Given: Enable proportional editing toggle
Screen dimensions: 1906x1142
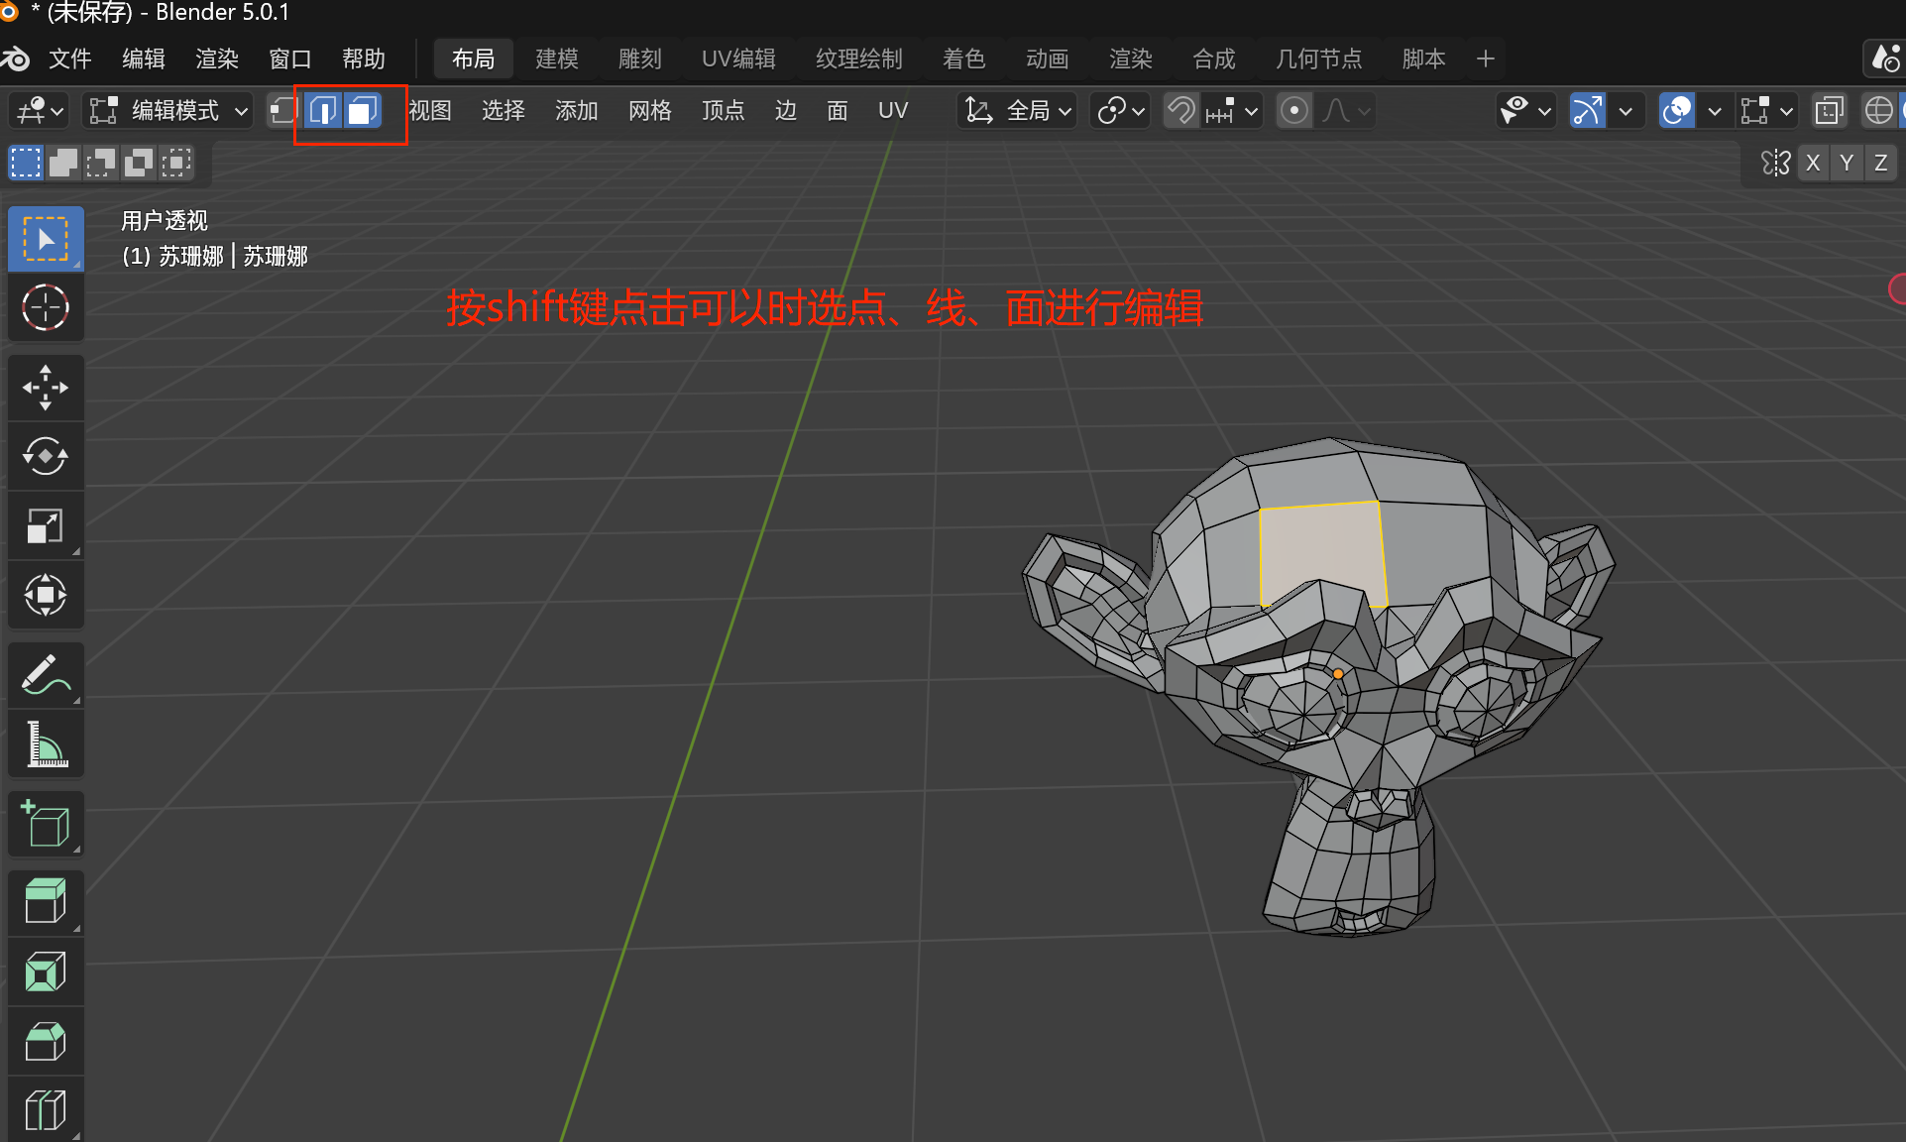Looking at the screenshot, I should click(x=1293, y=110).
